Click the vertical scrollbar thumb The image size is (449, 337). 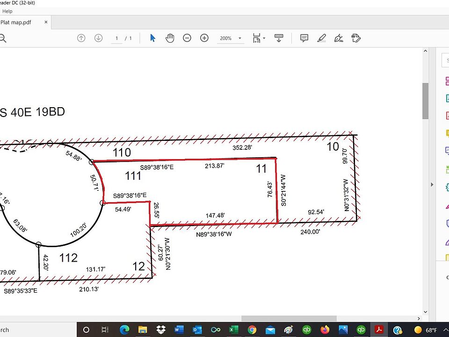[425, 101]
